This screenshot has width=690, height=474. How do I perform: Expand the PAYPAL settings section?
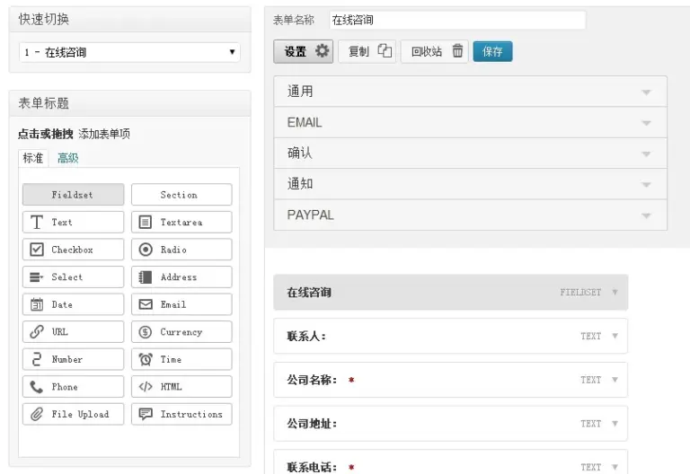click(x=470, y=215)
